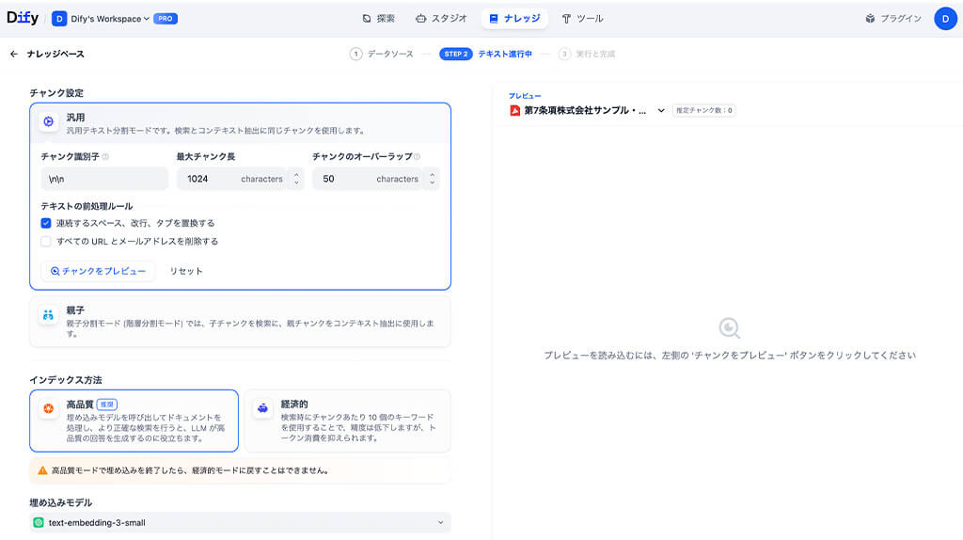The width and height of the screenshot is (963, 540).
Task: Expand the preview document file dropdown
Action: click(x=661, y=111)
